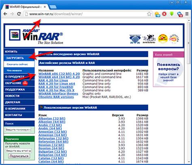Screen dimensions: 192x165
Task: Click Belarusian (32 bit) link
Action: click(x=53, y=139)
